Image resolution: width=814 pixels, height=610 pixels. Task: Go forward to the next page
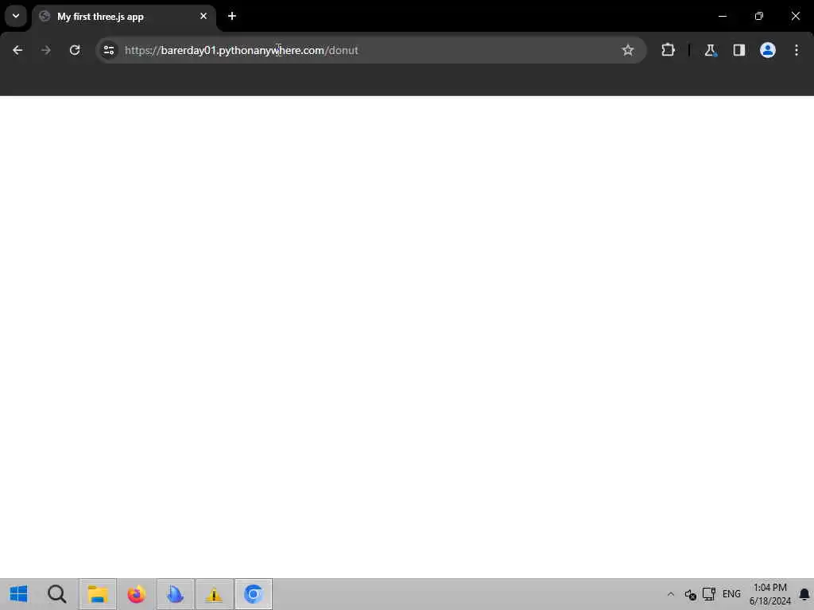[46, 50]
